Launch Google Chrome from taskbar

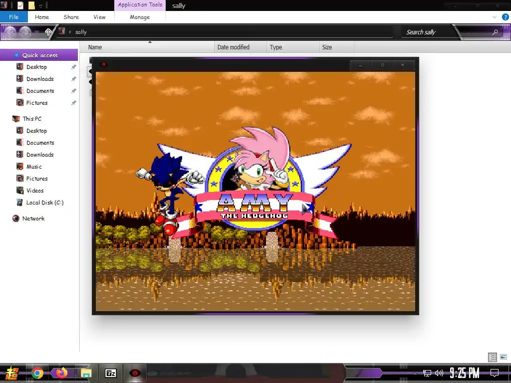[37, 373]
